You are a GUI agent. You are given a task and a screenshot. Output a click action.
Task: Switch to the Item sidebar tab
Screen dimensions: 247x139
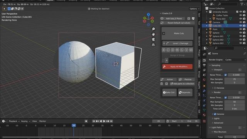pyautogui.click(x=199, y=15)
